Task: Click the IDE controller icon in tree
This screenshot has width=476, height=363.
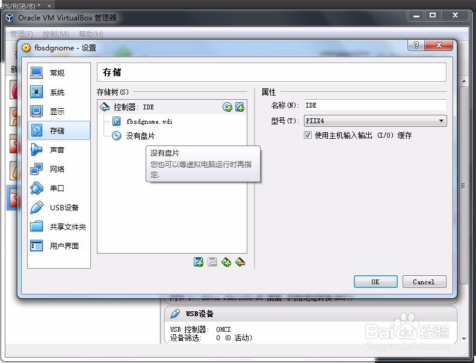Action: [105, 107]
